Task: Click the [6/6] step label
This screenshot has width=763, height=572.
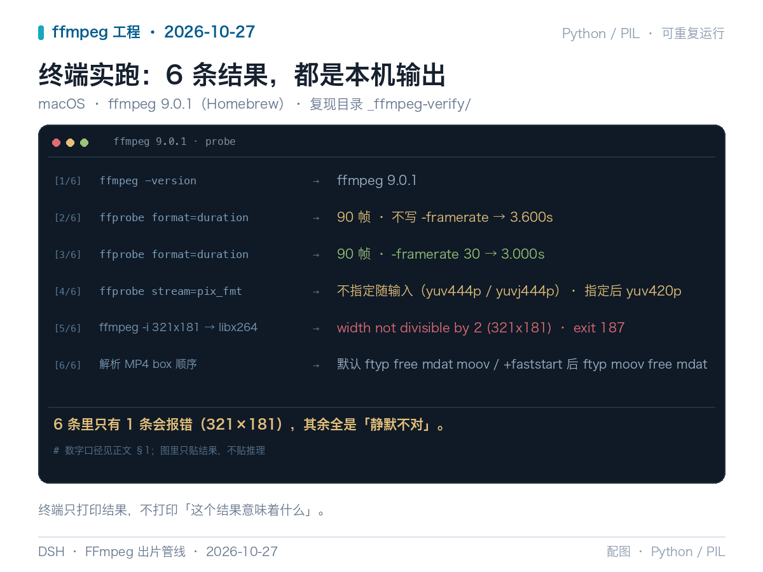Action: coord(67,365)
